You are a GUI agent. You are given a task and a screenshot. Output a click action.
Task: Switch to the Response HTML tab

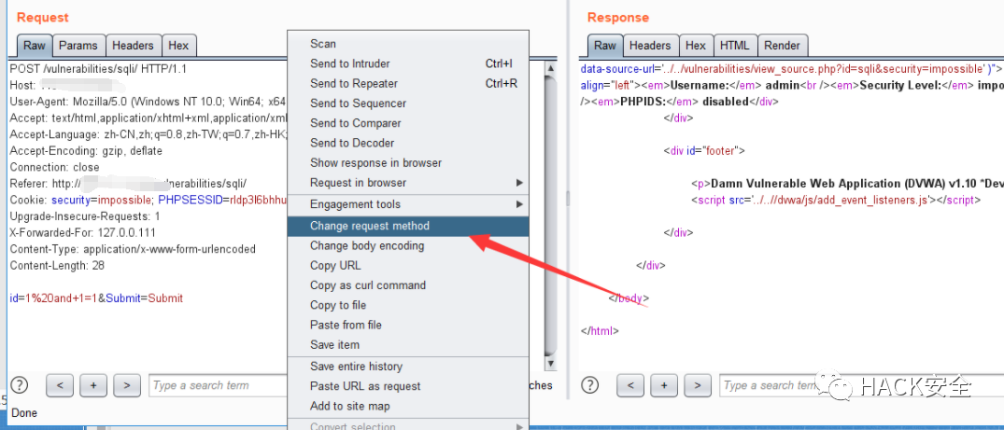734,46
